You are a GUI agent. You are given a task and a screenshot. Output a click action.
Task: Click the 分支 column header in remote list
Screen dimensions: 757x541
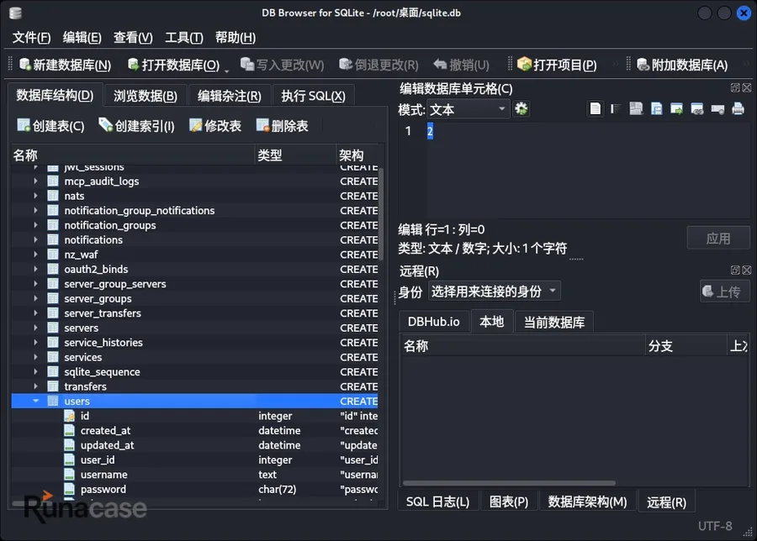(686, 346)
